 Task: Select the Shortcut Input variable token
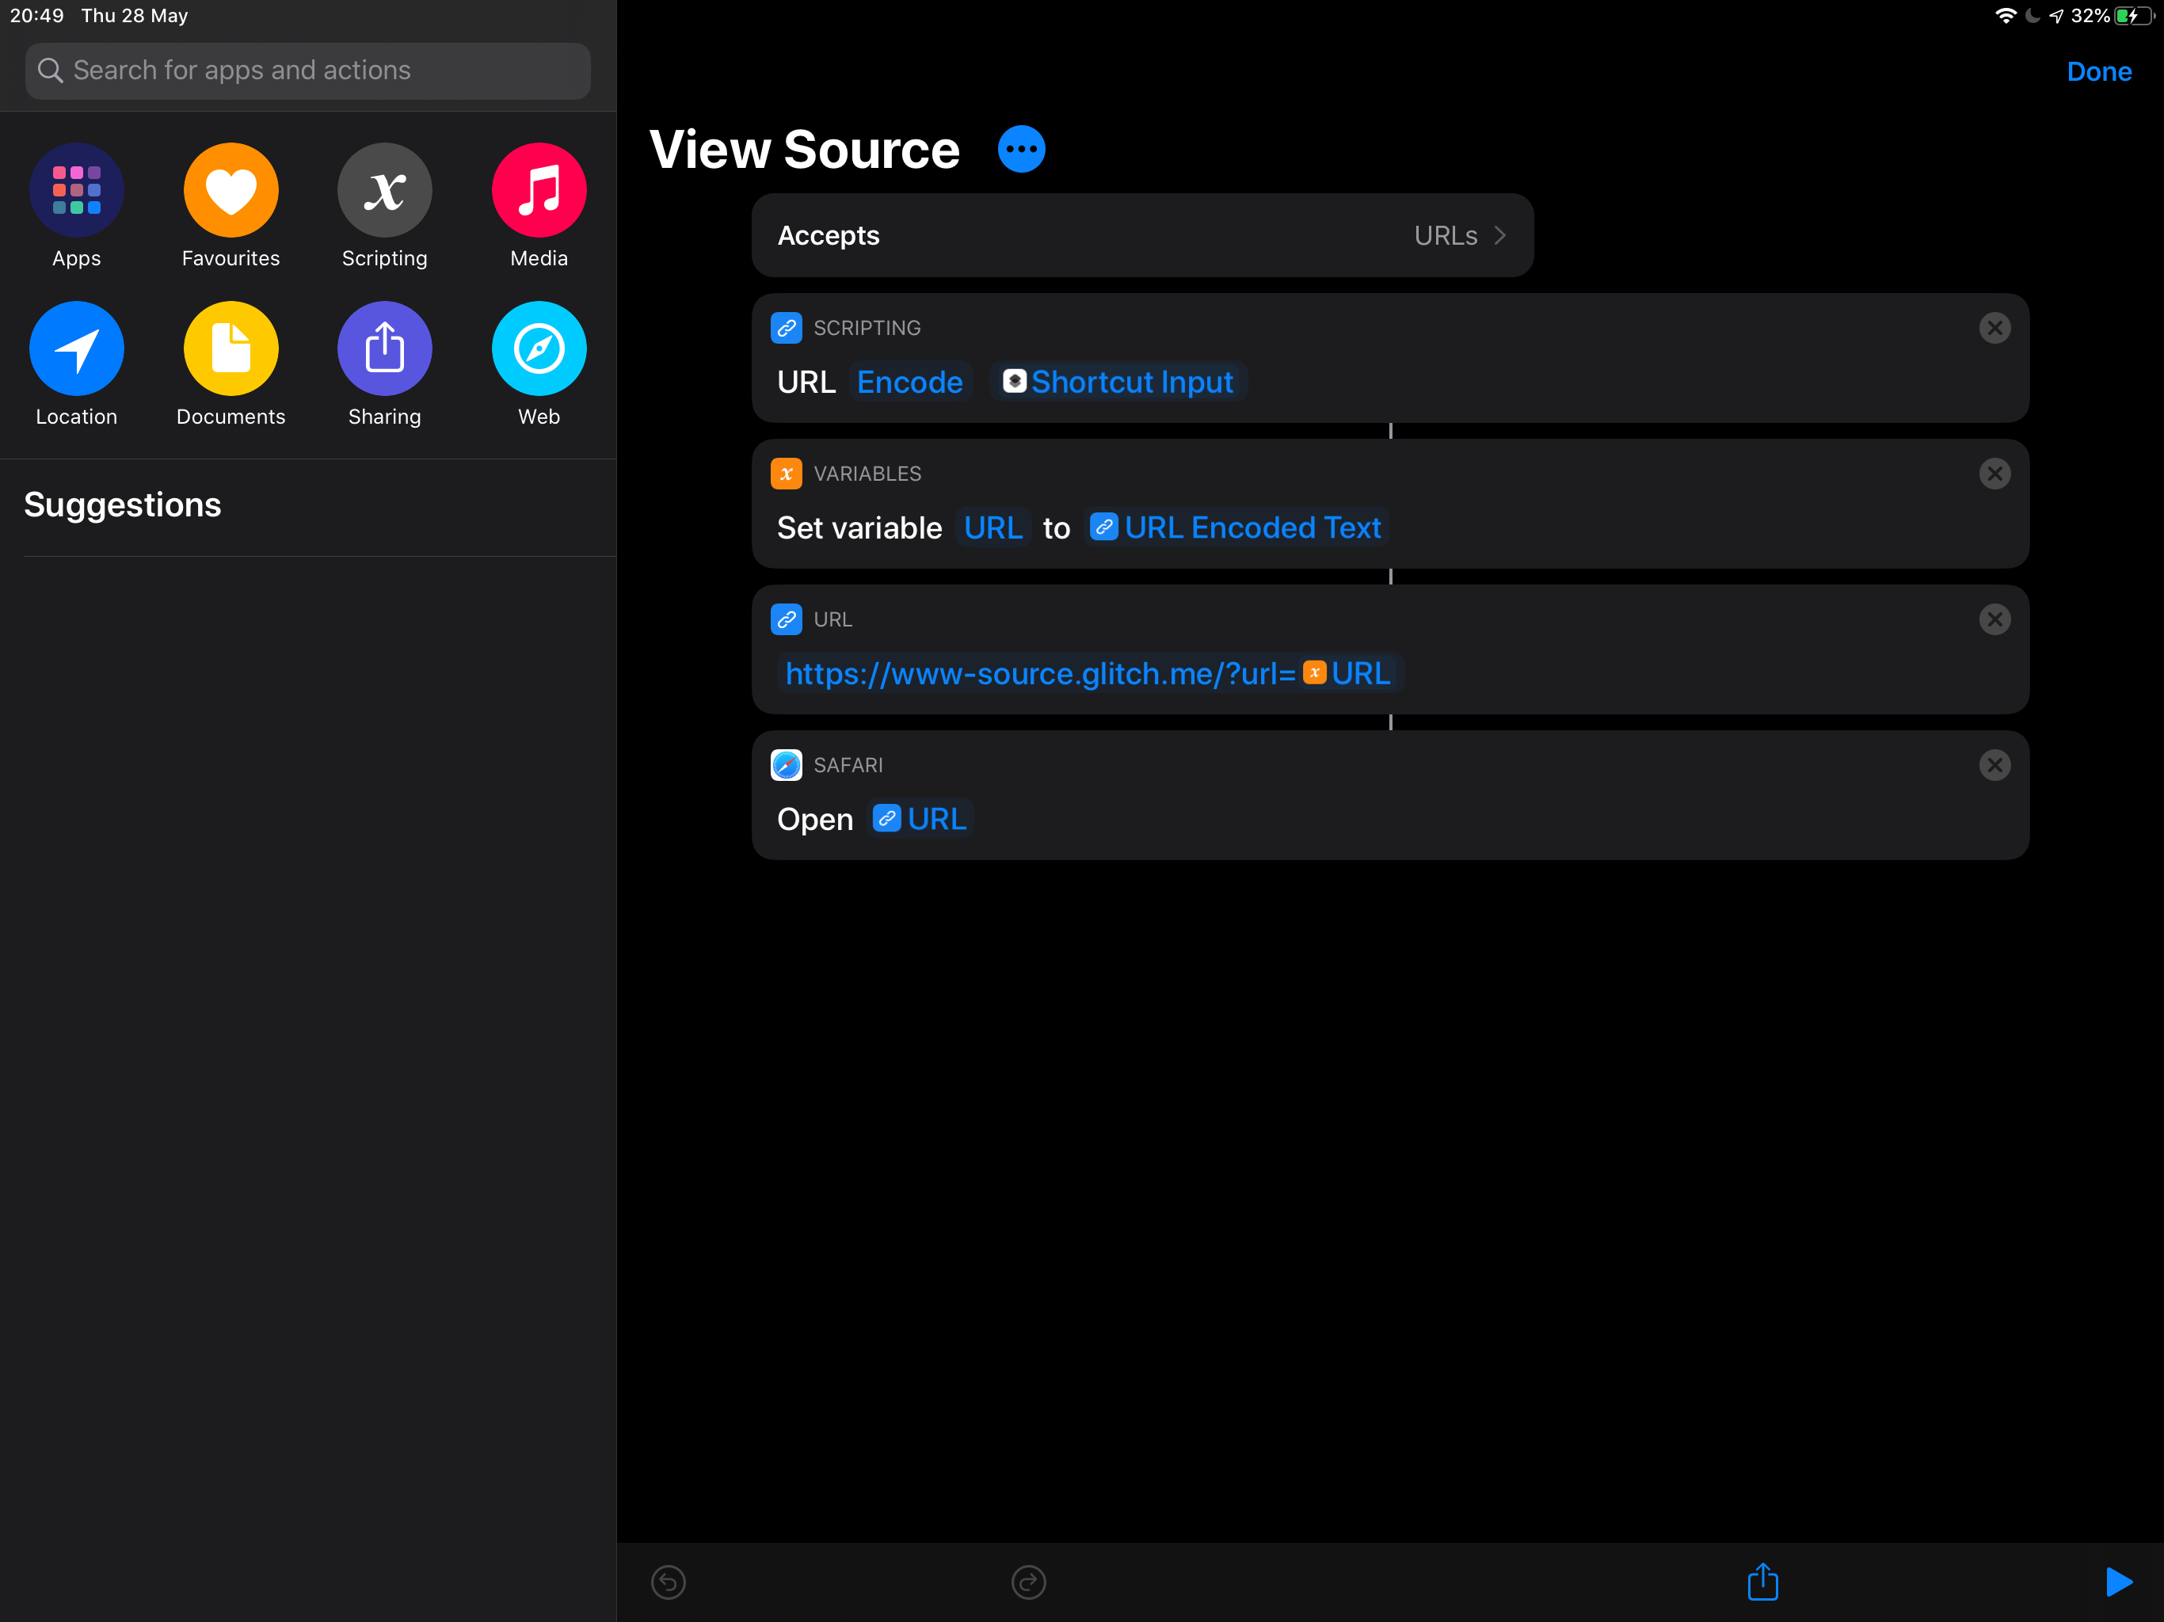[1125, 380]
